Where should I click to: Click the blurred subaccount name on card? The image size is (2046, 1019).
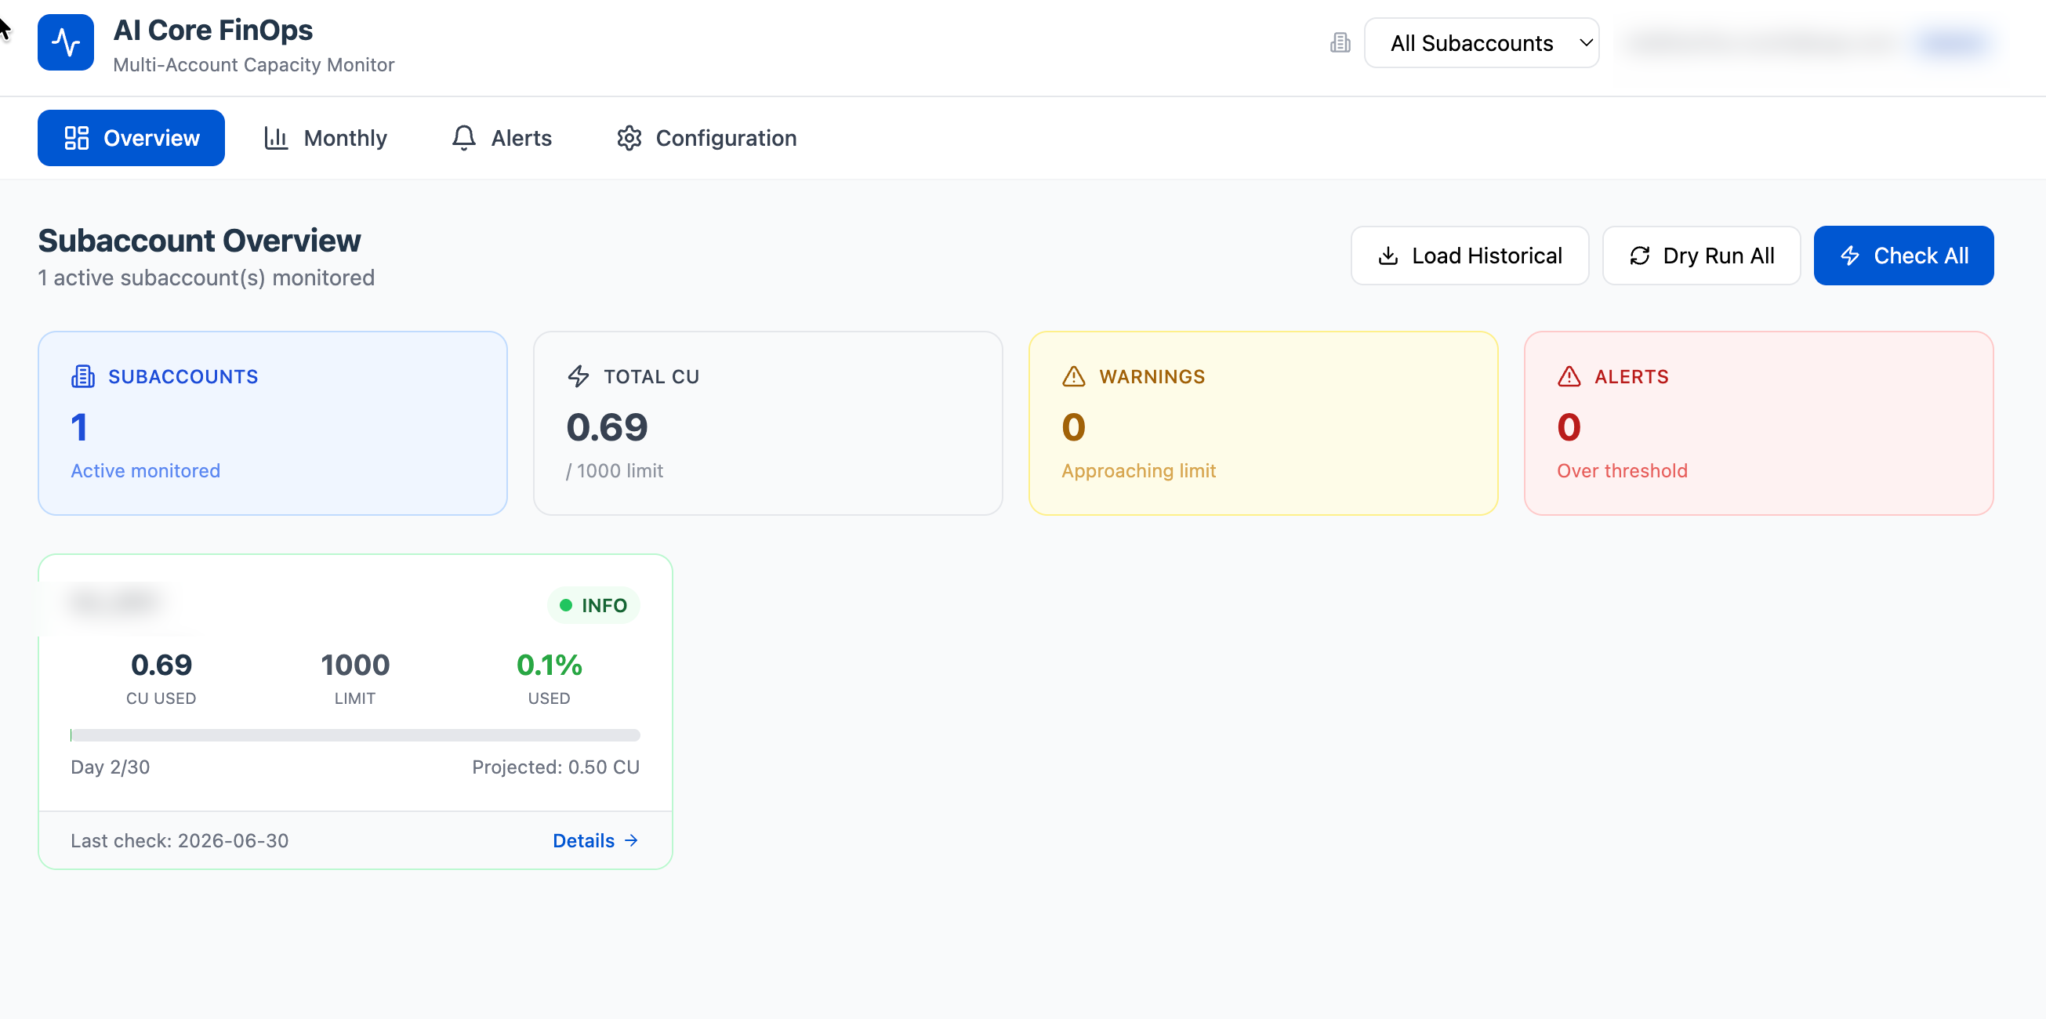(x=115, y=602)
